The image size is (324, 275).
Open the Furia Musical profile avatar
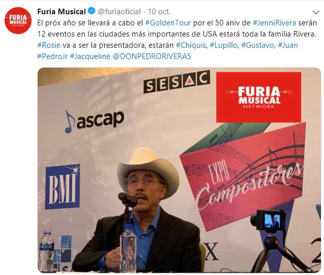tap(18, 20)
